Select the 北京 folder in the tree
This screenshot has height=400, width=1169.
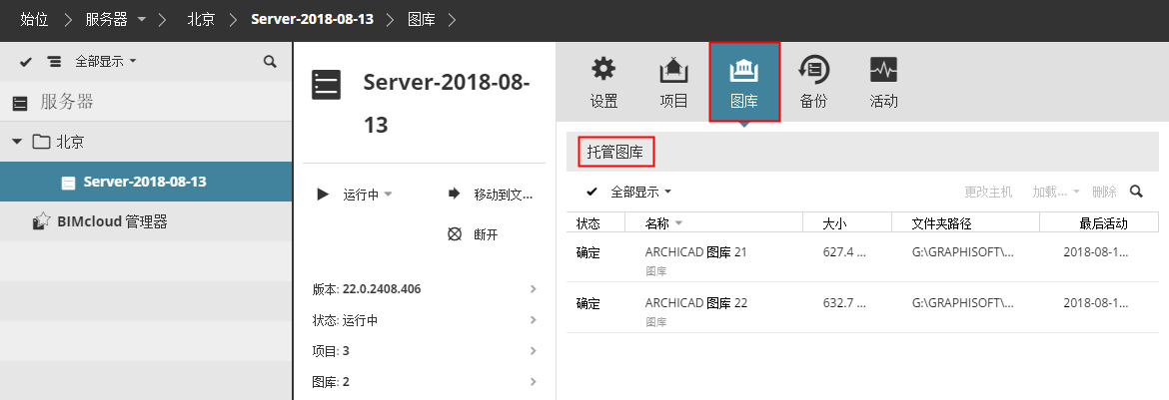(146, 142)
